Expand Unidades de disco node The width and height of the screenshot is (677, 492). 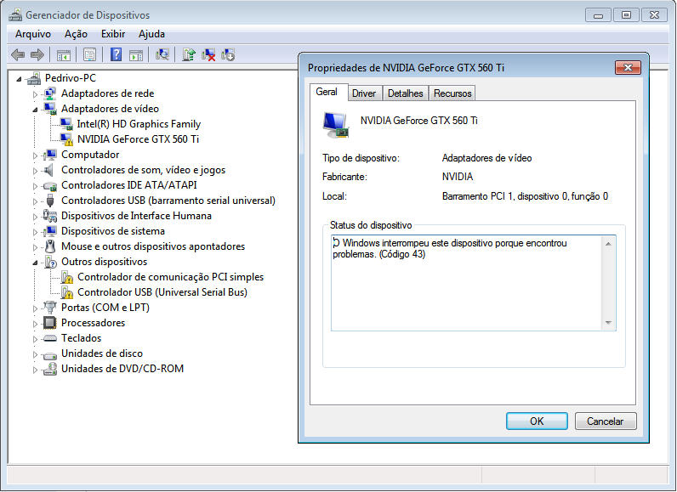[x=35, y=354]
